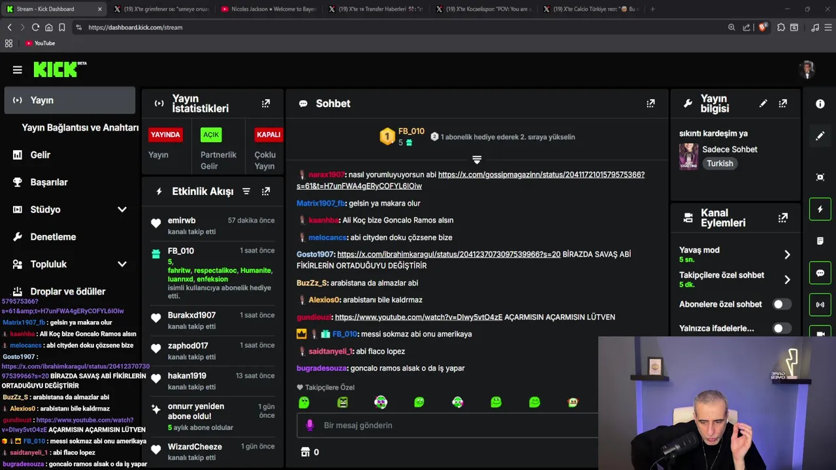Click username Matrix1907_fb in main chat
Viewport: 836px width, 470px height.
click(x=321, y=203)
